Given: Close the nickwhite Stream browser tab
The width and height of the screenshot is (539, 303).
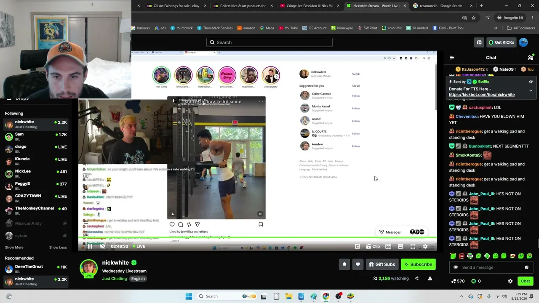Looking at the screenshot, I should click(x=405, y=6).
